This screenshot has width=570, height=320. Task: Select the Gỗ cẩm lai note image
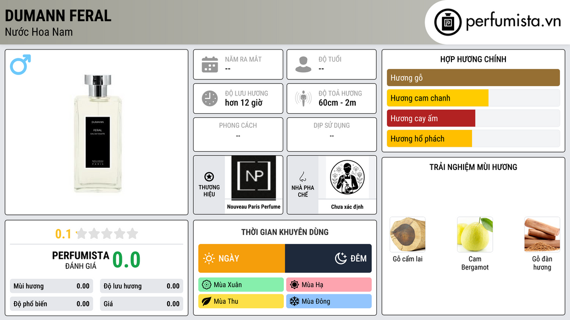pos(407,234)
